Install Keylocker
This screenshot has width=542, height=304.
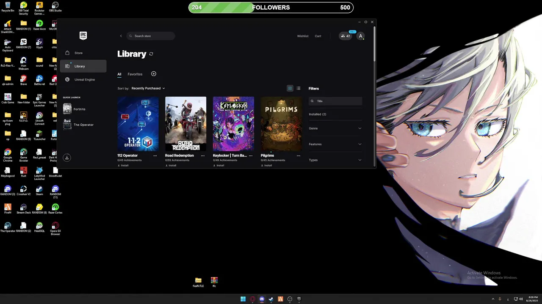click(218, 166)
